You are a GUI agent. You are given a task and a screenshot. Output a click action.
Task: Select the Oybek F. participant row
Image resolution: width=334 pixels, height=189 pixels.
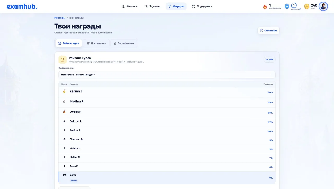167,113
